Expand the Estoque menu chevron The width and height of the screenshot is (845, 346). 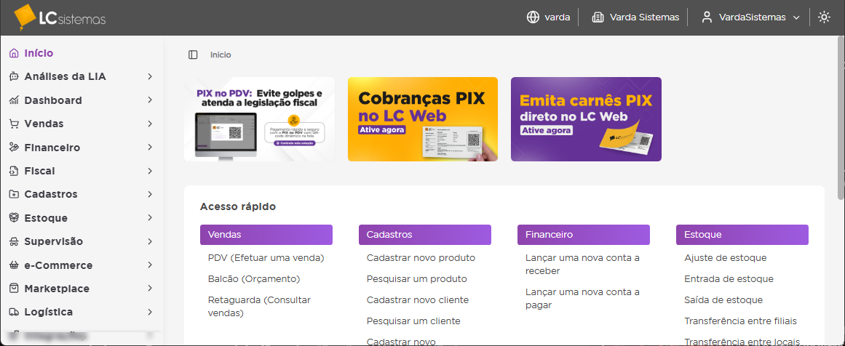point(150,218)
